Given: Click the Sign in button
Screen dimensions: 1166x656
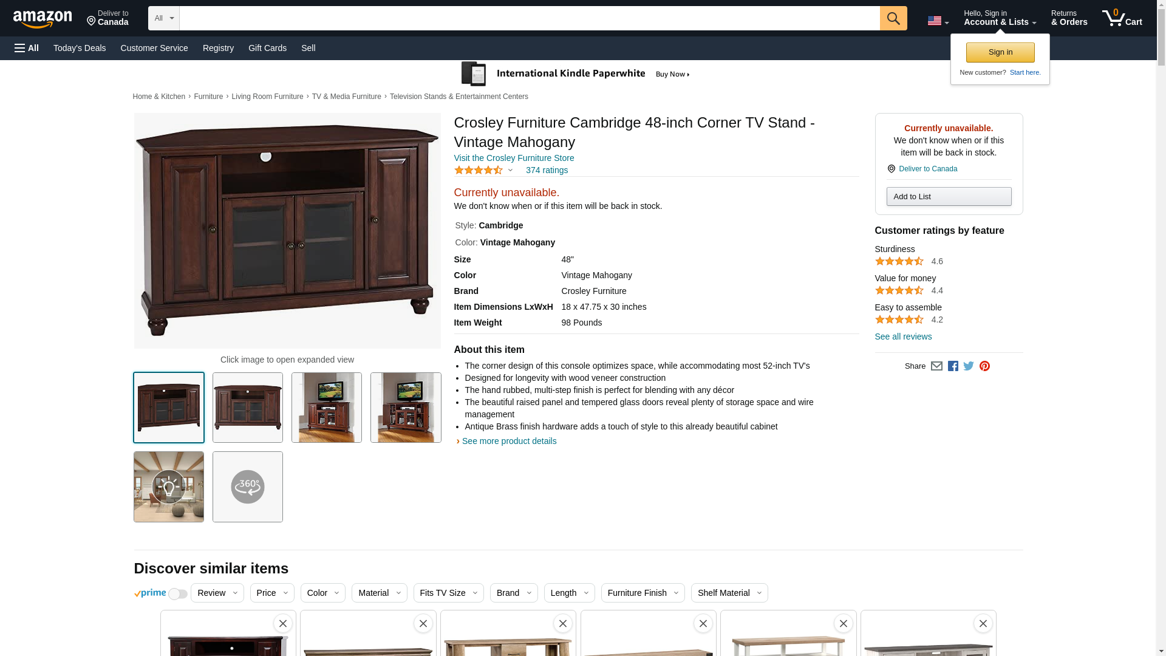Looking at the screenshot, I should 1000,52.
